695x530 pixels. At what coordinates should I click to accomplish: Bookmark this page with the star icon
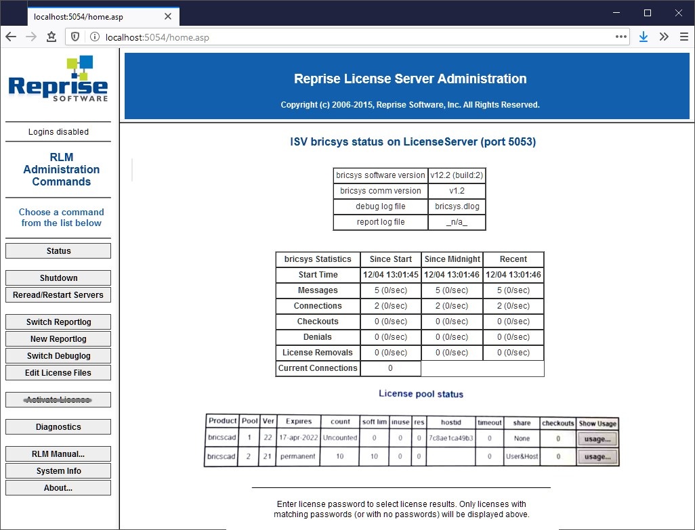coord(51,37)
